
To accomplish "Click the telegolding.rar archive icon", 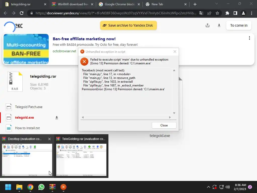I will (x=15, y=82).
